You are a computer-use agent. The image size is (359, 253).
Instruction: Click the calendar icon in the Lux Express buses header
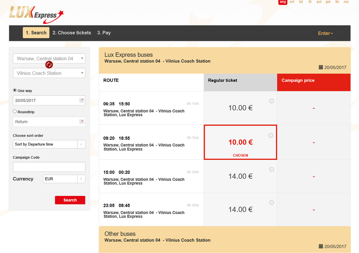pos(321,67)
